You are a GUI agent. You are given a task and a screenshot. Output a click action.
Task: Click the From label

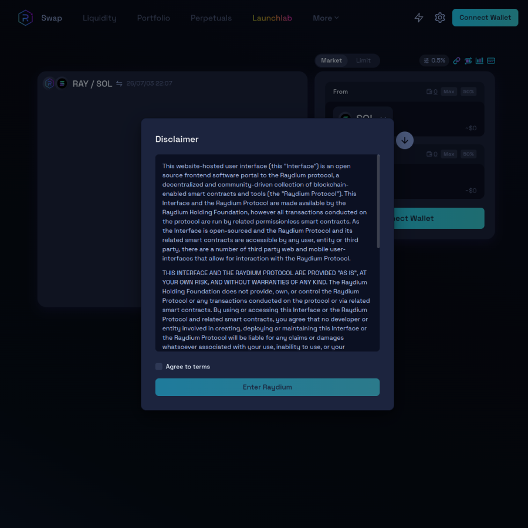[x=340, y=92]
